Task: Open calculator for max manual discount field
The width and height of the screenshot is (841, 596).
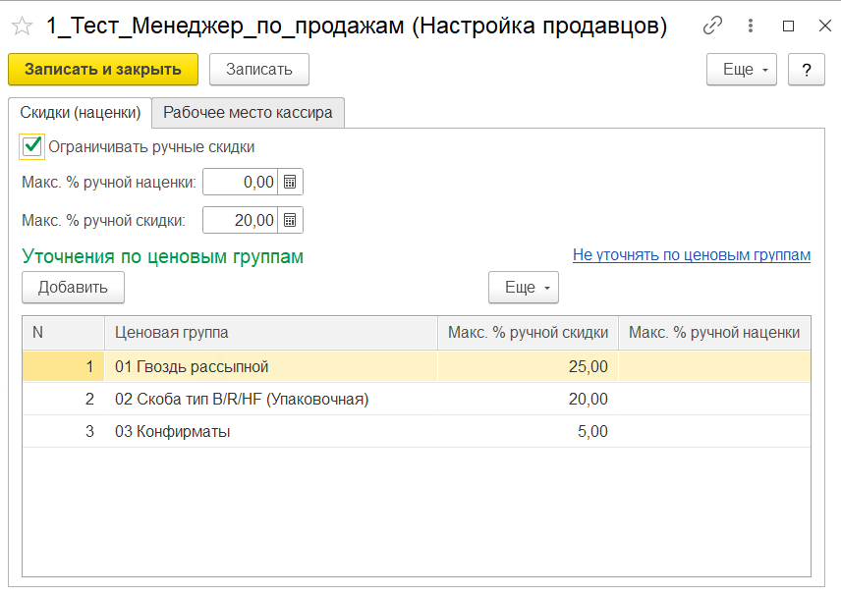Action: point(290,221)
